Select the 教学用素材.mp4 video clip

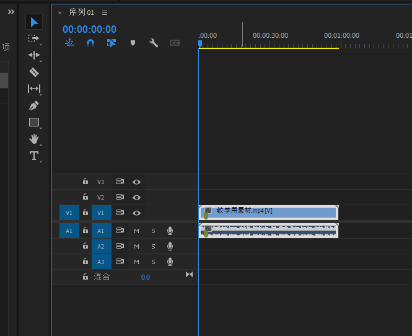click(273, 211)
